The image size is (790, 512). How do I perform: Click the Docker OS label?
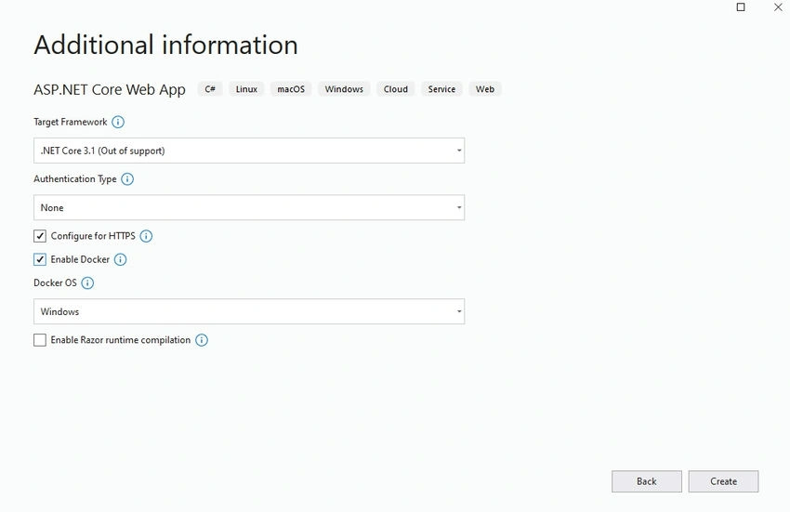[x=56, y=282]
